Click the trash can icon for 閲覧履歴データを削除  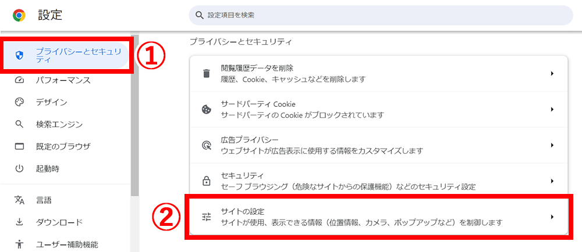(206, 73)
